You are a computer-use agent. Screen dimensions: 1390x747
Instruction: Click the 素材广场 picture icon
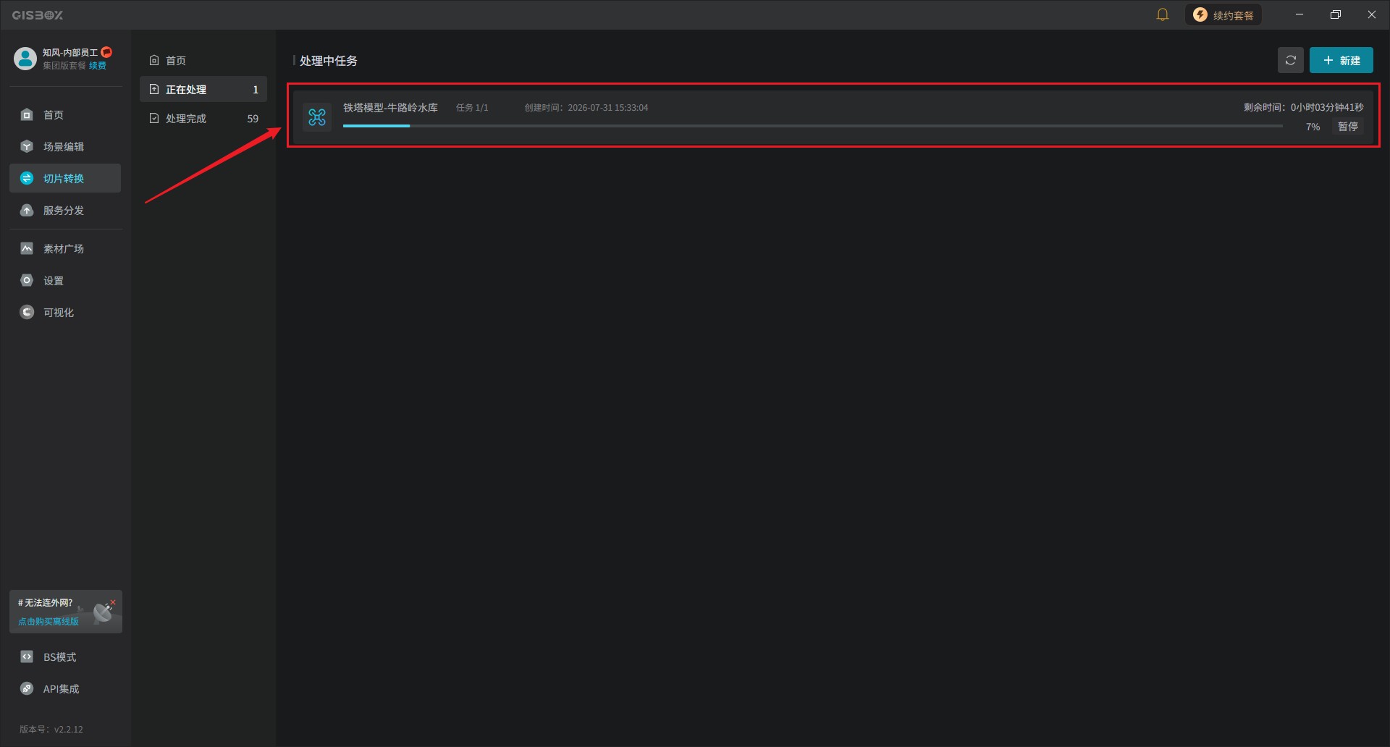(x=27, y=248)
